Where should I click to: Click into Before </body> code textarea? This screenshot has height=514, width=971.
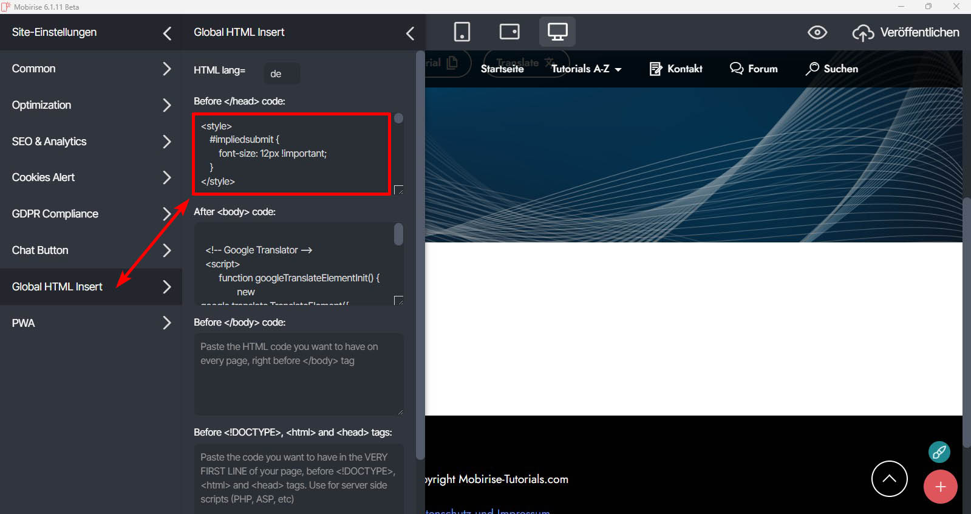coord(298,374)
